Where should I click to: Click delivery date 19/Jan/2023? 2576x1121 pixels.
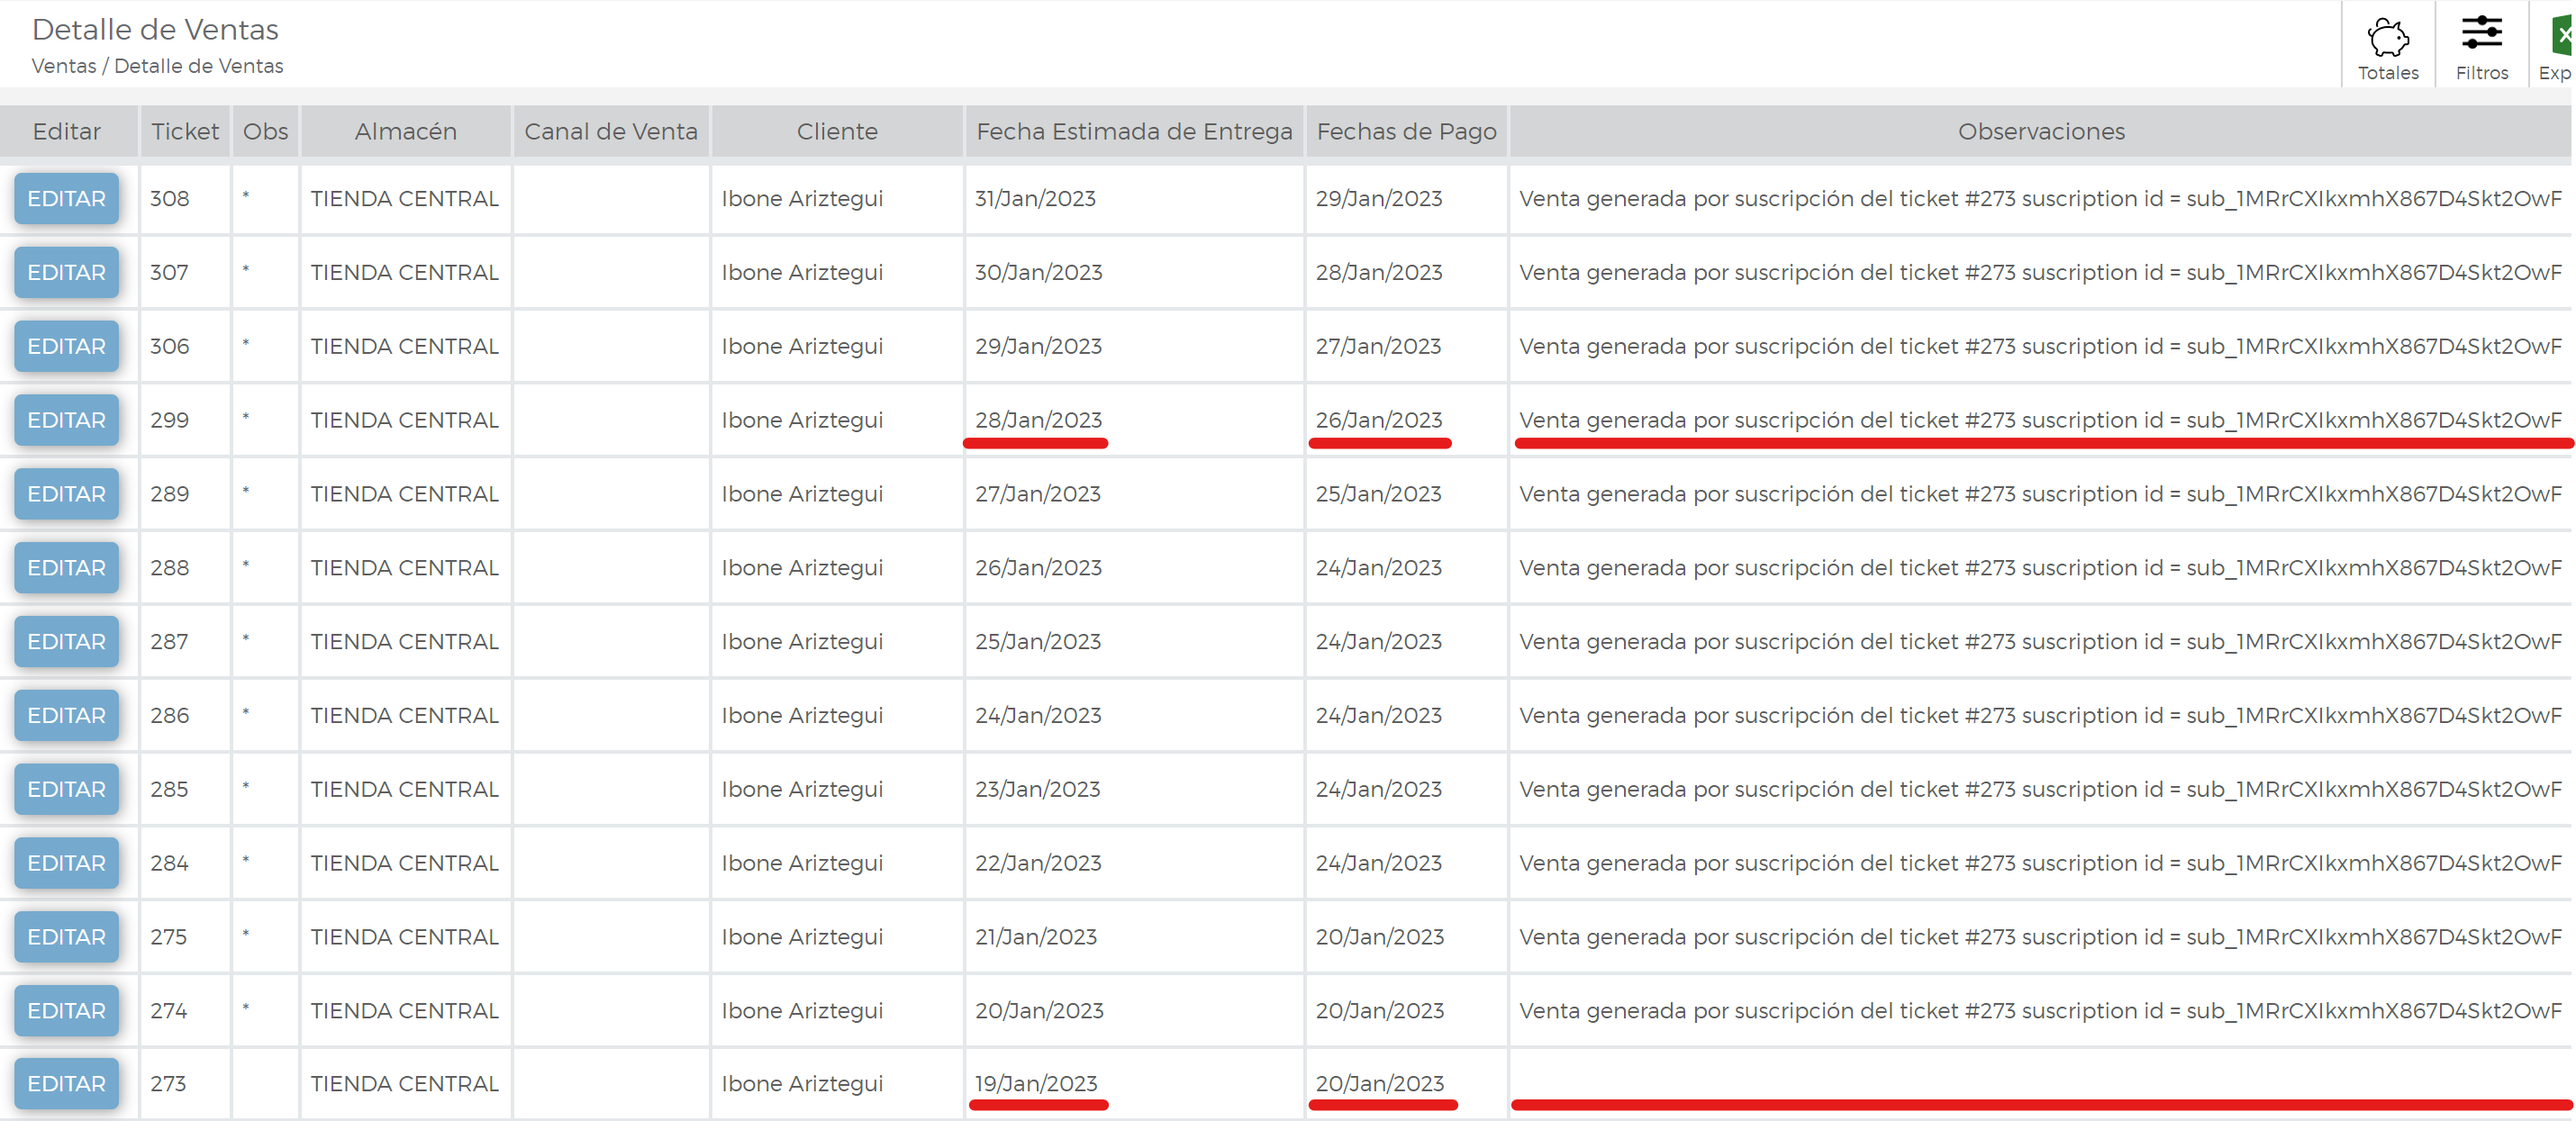1036,1084
